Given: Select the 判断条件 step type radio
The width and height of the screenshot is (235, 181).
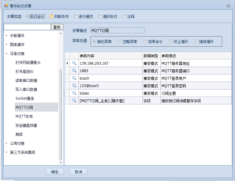Looking at the screenshot, I should 52,16.
